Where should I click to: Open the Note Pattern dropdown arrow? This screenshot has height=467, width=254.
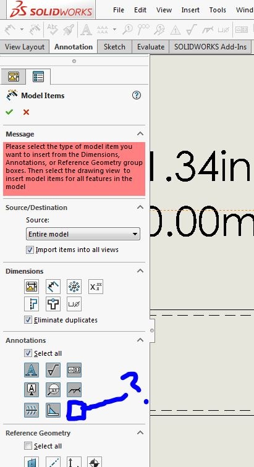point(114,30)
